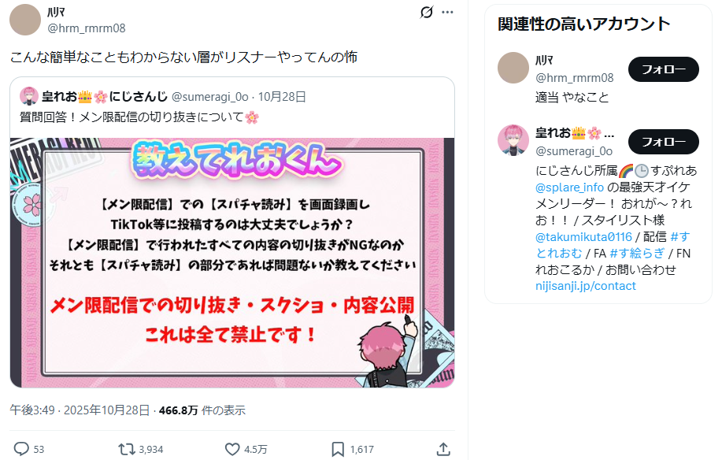Open the three-dot more options menu
722x460 pixels.
tap(447, 12)
